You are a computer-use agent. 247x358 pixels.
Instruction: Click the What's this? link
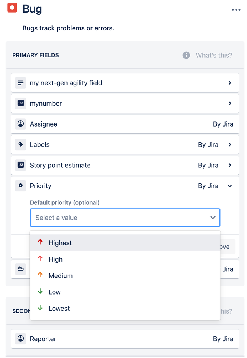pyautogui.click(x=214, y=55)
